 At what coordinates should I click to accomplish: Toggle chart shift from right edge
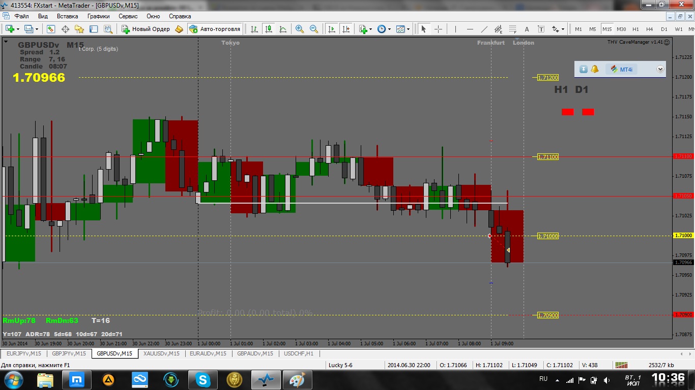click(x=346, y=29)
